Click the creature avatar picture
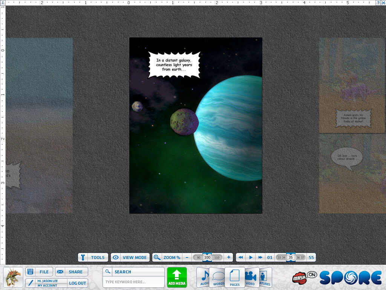 (13, 278)
